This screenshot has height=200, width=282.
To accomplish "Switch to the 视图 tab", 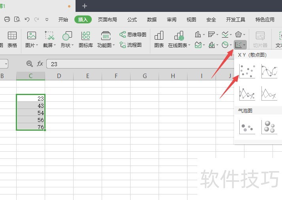I will tap(191, 19).
